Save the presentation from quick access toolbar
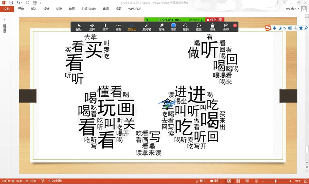 point(11,3)
